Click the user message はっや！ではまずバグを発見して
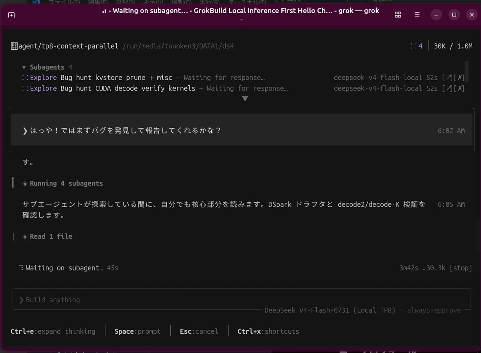This screenshot has height=353, width=481. pos(125,131)
